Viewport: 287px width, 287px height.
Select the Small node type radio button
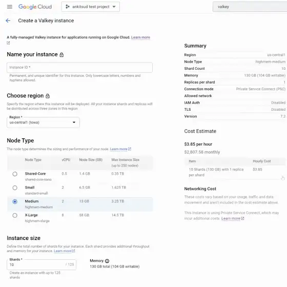coord(15,188)
